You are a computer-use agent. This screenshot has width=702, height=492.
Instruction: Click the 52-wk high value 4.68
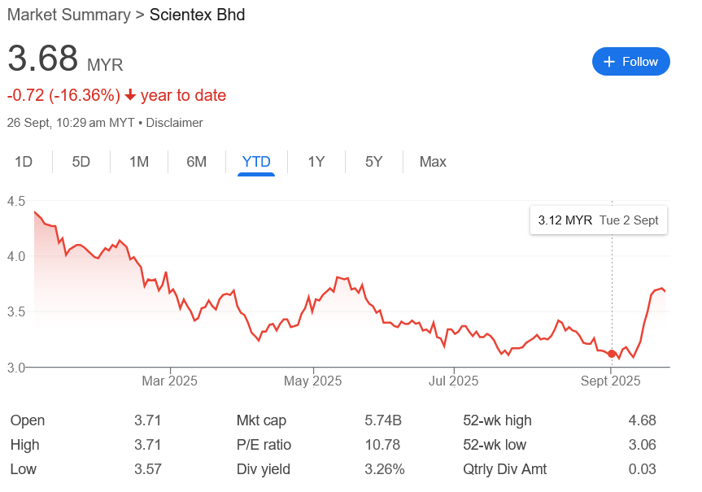(x=642, y=420)
